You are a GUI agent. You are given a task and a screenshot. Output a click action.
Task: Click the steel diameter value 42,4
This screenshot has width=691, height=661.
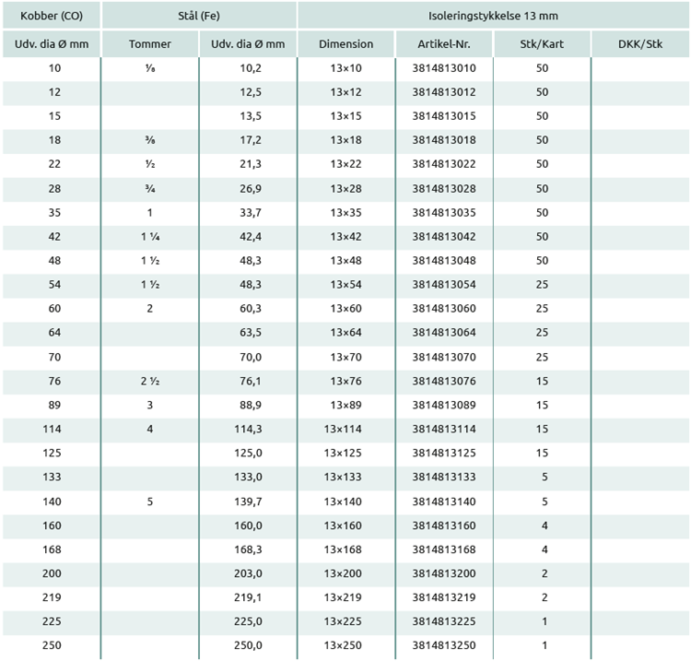(x=251, y=237)
